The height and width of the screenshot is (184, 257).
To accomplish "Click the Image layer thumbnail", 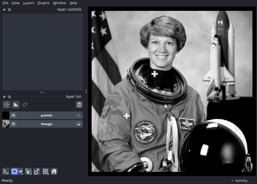I will click(6, 124).
